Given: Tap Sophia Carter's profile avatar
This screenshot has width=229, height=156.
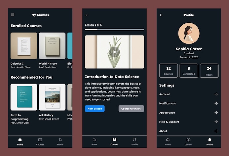Looking at the screenshot, I should tap(189, 33).
